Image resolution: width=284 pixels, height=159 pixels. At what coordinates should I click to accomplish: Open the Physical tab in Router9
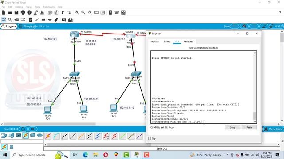[155, 42]
